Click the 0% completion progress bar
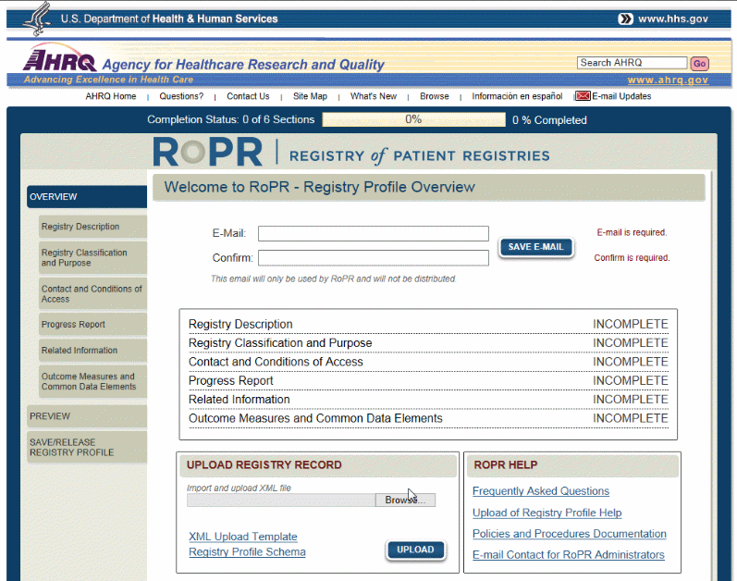This screenshot has width=737, height=581. click(x=413, y=119)
